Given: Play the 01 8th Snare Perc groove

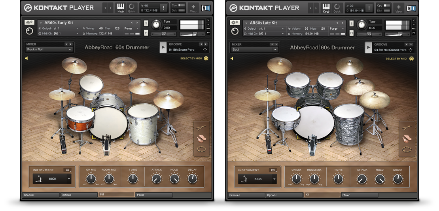Looking at the screenshot, I should tap(163, 48).
